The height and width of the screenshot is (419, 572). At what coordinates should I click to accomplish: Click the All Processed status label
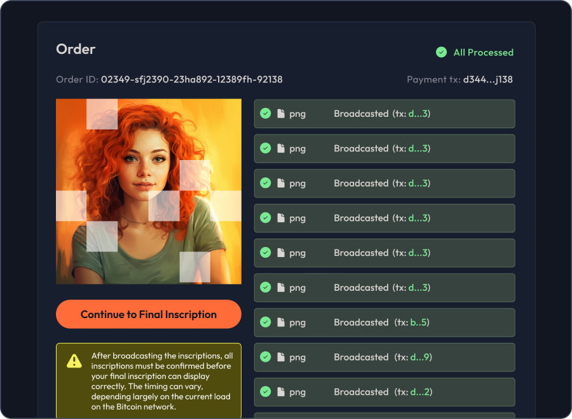(483, 53)
